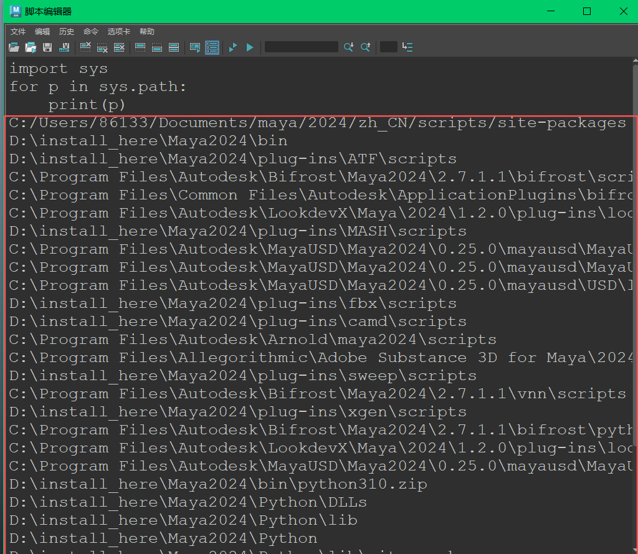The width and height of the screenshot is (638, 554).
Task: Click Save Script to Shelf icon
Action: pyautogui.click(x=64, y=47)
